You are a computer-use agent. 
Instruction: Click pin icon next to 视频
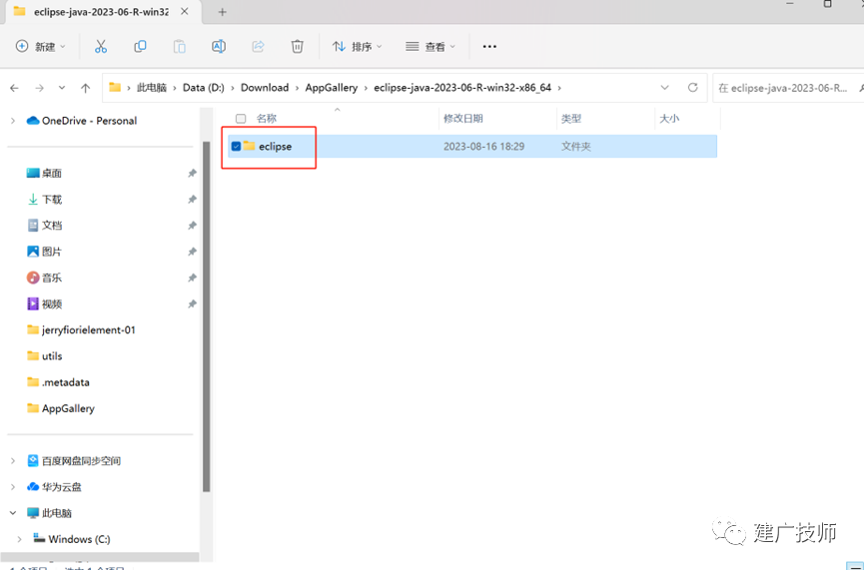pyautogui.click(x=192, y=304)
